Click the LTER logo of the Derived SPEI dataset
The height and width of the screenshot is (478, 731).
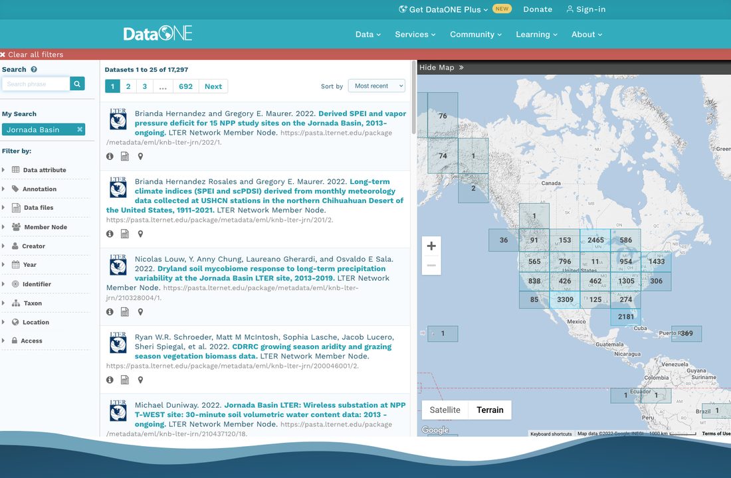click(x=118, y=119)
